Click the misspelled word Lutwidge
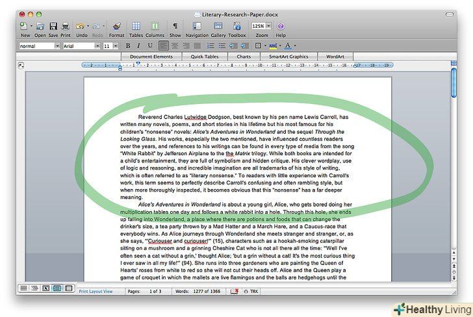The image size is (473, 317). point(195,117)
